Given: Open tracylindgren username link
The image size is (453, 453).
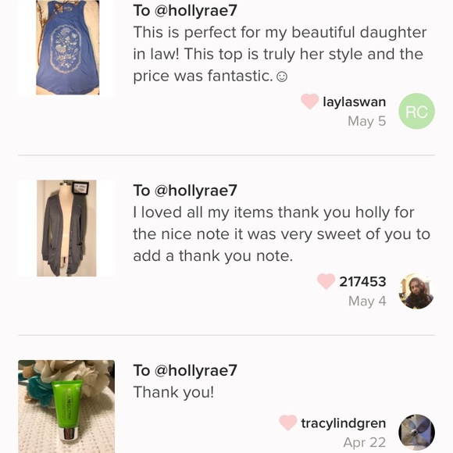Looking at the screenshot, I should point(344,423).
